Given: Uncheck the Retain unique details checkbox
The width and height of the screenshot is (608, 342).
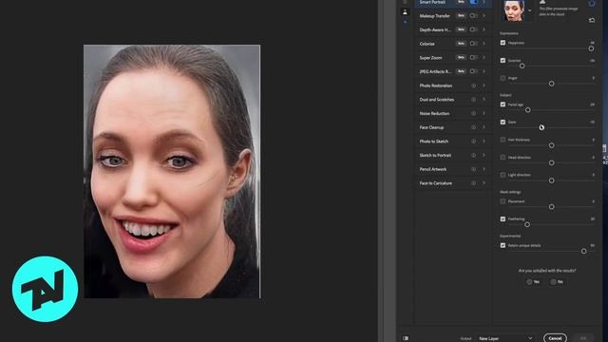Looking at the screenshot, I should pyautogui.click(x=503, y=245).
